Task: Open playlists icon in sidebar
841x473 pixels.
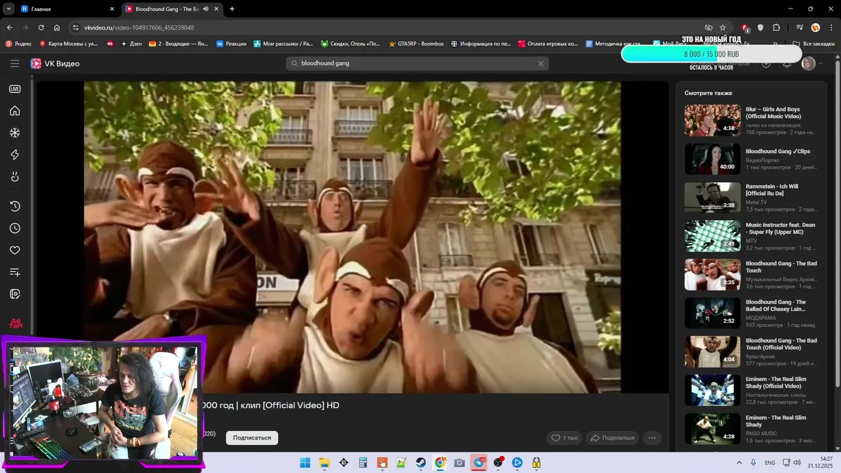Action: (14, 273)
